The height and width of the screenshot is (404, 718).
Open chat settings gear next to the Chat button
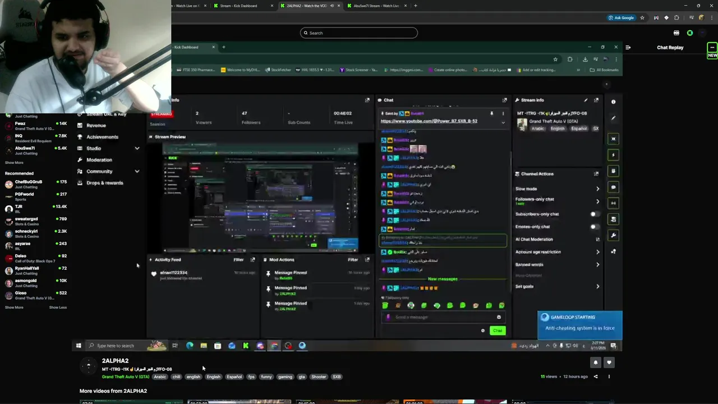[482, 330]
